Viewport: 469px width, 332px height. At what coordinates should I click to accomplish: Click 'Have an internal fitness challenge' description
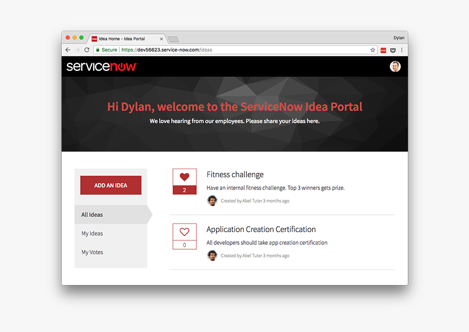click(275, 188)
